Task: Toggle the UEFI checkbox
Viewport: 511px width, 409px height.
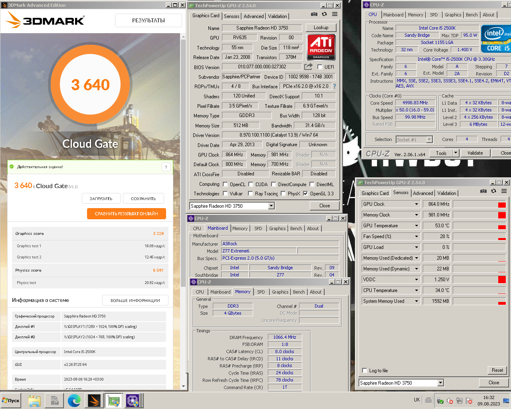Action: (320, 67)
